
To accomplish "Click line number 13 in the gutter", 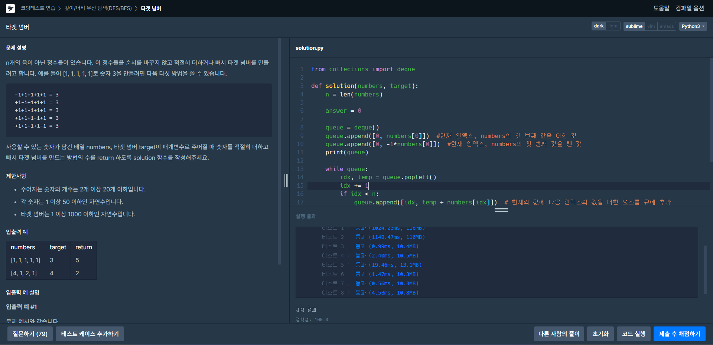I will (300, 169).
